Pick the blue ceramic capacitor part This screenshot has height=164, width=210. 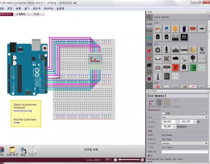pos(167,29)
